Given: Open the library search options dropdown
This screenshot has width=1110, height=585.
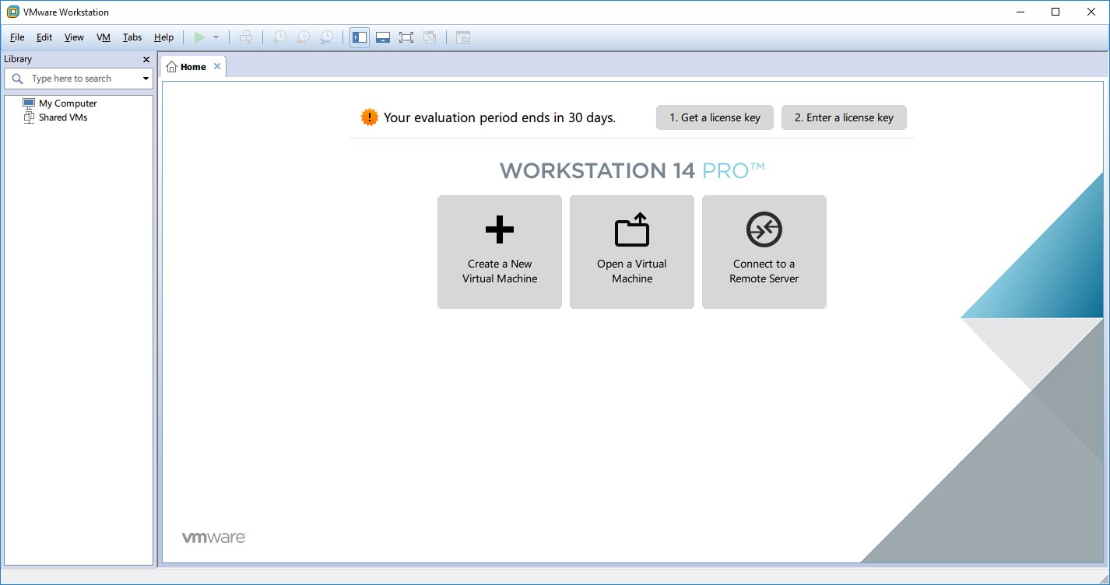Looking at the screenshot, I should [x=146, y=78].
